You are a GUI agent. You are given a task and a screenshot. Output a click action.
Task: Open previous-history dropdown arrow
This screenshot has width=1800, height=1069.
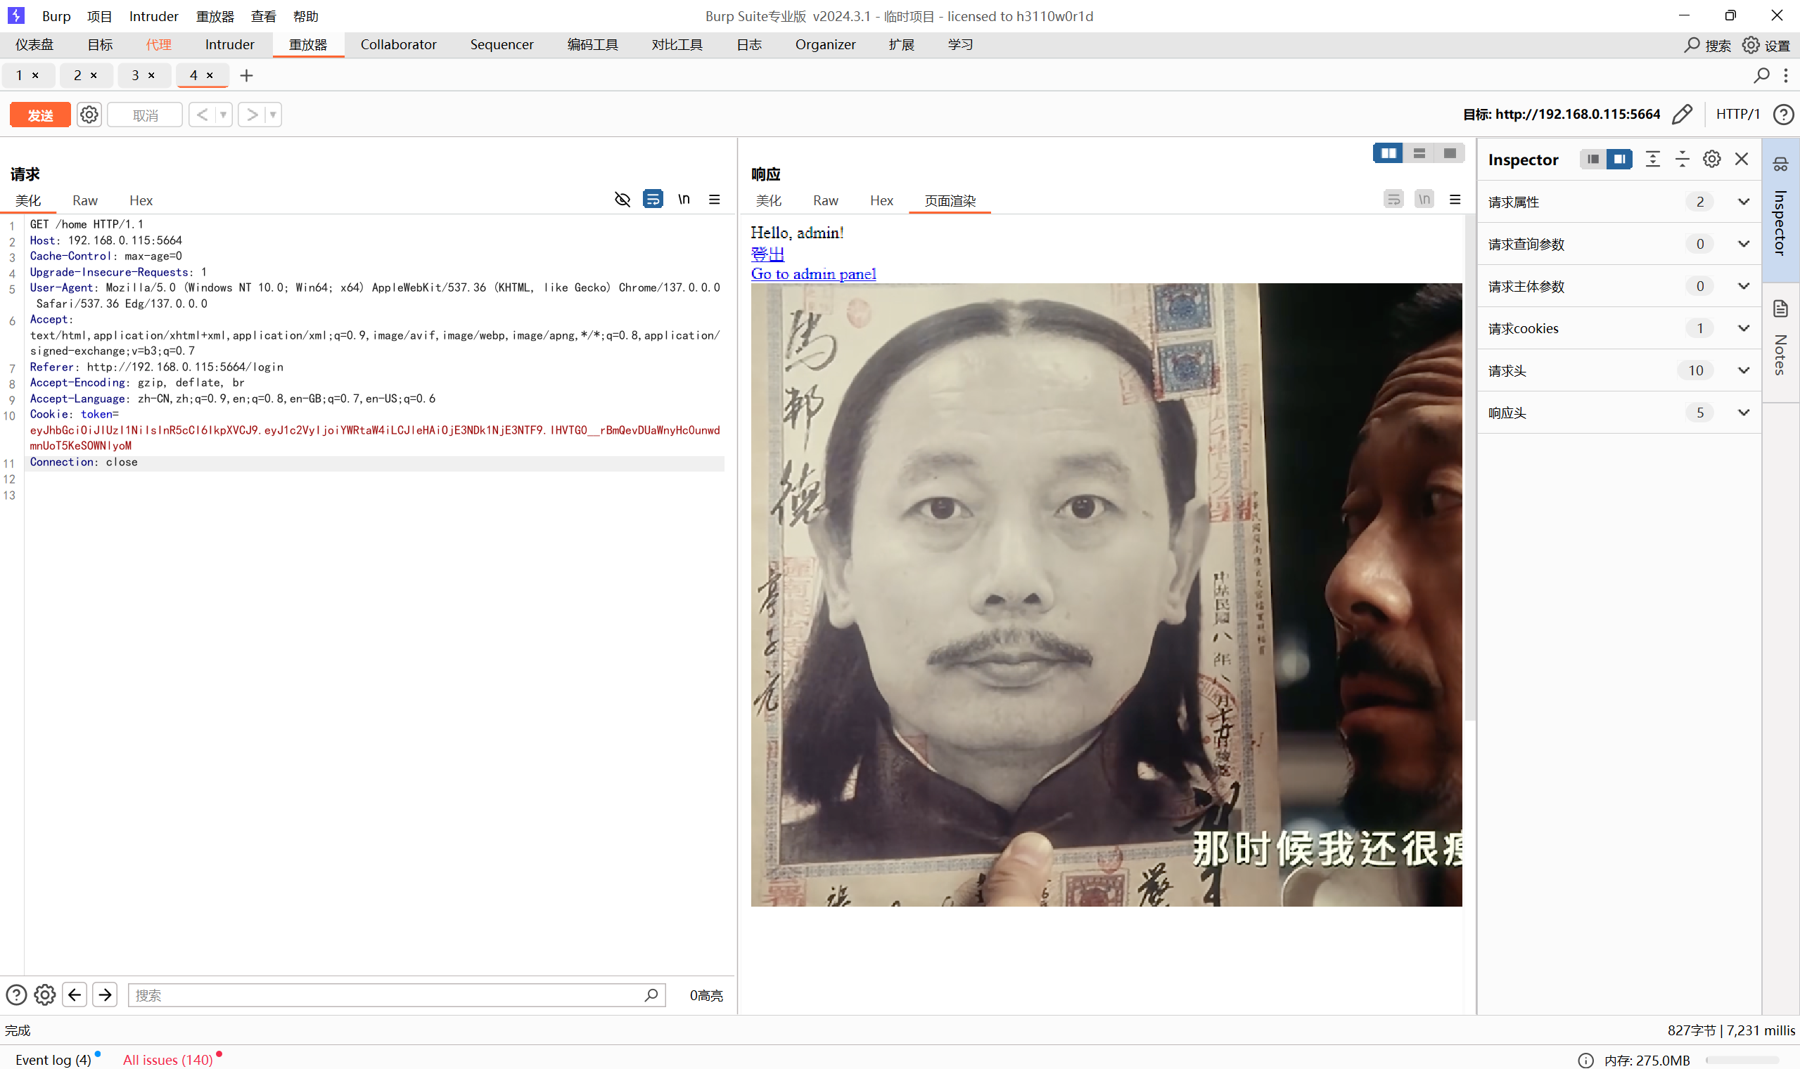(x=224, y=115)
